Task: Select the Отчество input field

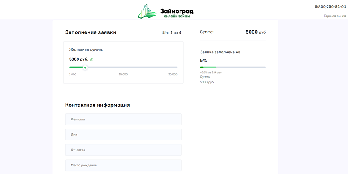Action: pos(123,150)
